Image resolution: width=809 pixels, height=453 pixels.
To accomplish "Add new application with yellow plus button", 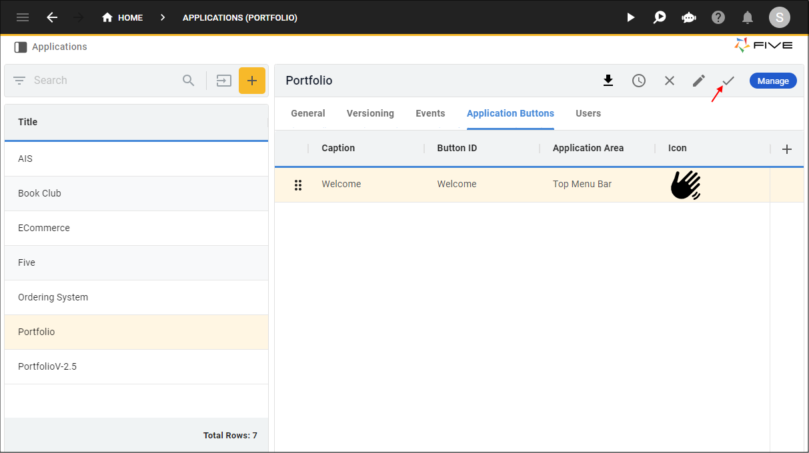I will coord(252,81).
